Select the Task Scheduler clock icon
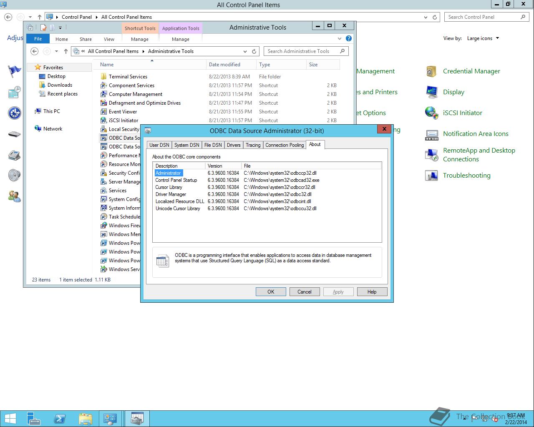534x427 pixels. coord(104,217)
